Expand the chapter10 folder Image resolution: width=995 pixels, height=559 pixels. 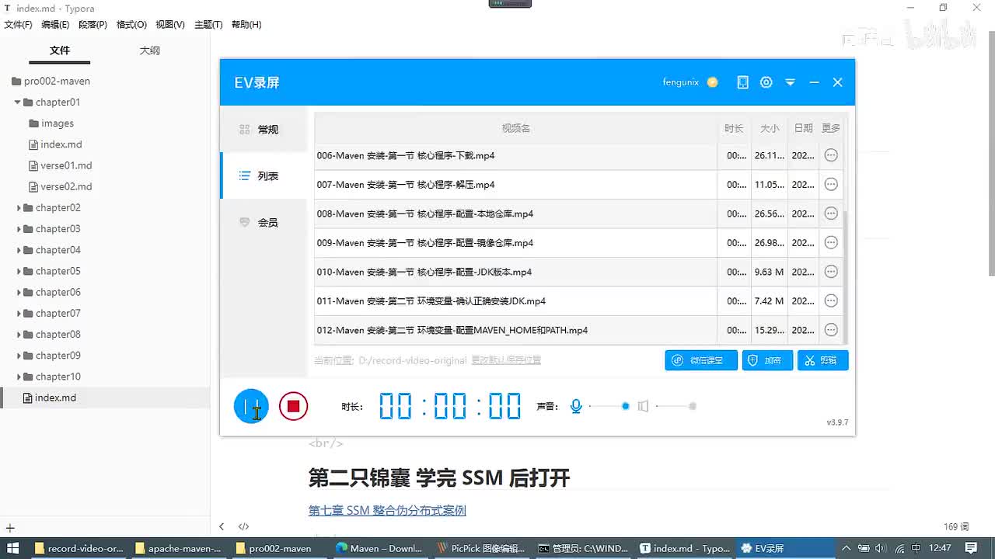point(19,377)
